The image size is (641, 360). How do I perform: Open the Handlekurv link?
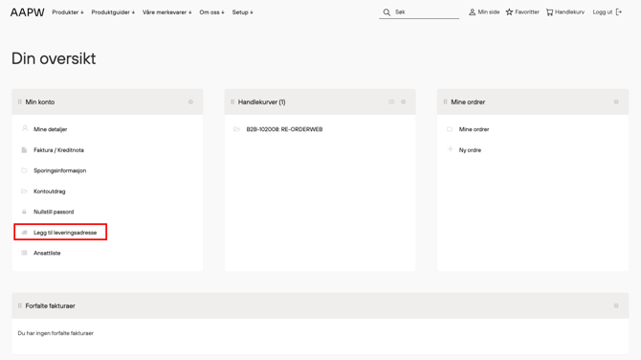pyautogui.click(x=569, y=12)
